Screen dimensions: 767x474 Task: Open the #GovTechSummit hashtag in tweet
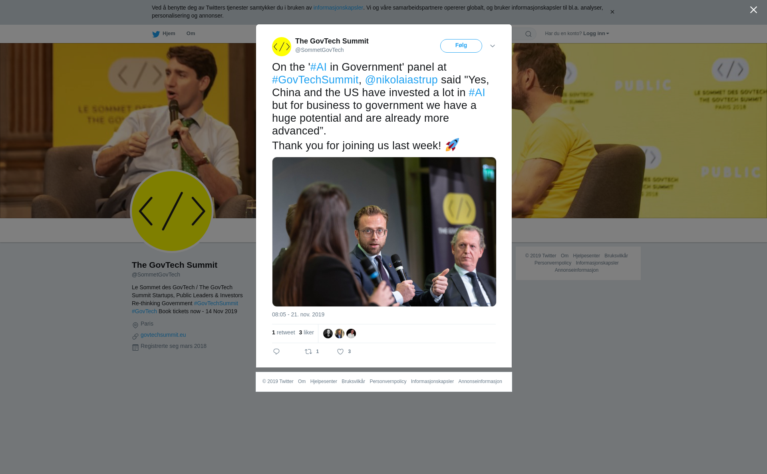point(315,80)
